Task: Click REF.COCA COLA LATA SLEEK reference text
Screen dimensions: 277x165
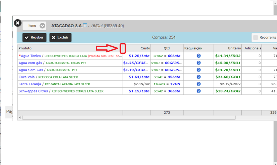Action: pos(58,77)
